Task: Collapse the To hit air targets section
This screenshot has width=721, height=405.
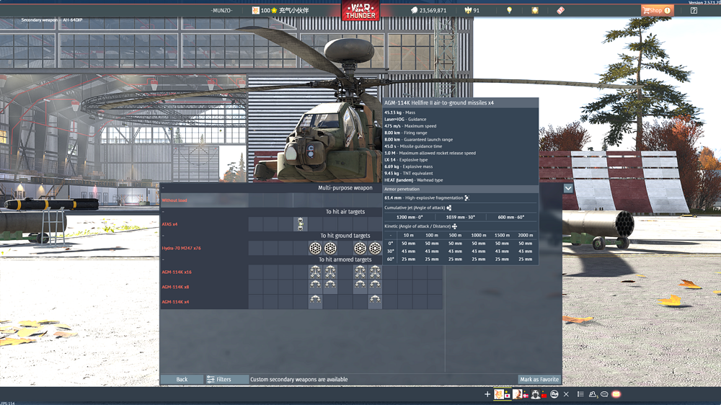Action: click(x=163, y=211)
